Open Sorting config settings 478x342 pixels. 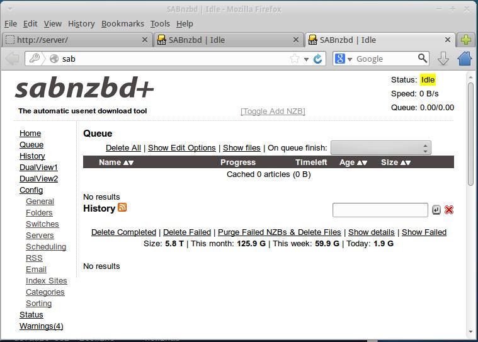click(38, 304)
